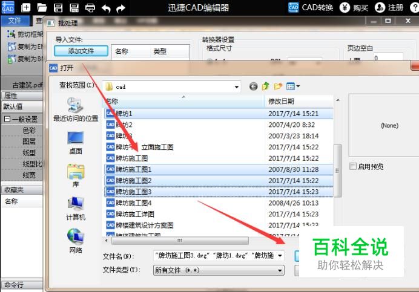419x292 pixels.
Task: Click the Save icon in title bar
Action: pyautogui.click(x=58, y=7)
